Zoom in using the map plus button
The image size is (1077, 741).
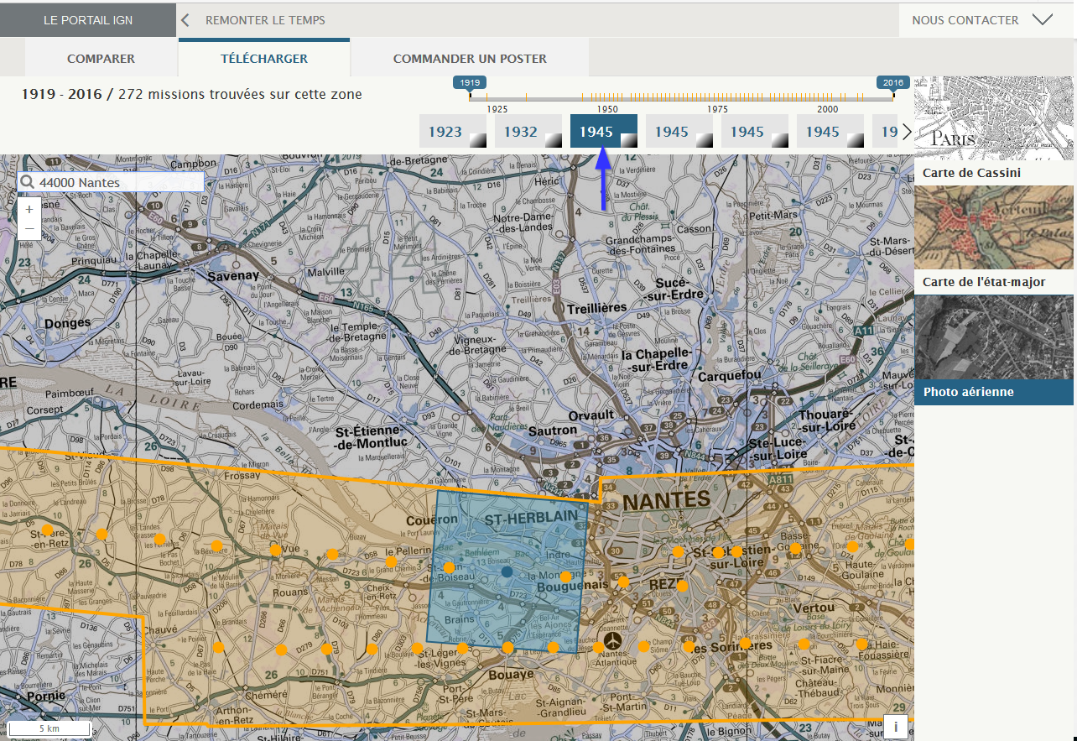29,209
